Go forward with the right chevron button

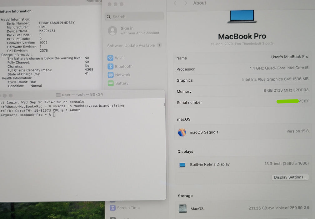[186, 3]
